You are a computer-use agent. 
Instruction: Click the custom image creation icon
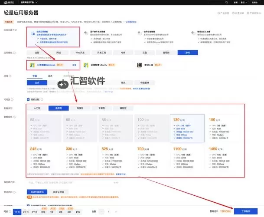pyautogui.click(x=193, y=33)
